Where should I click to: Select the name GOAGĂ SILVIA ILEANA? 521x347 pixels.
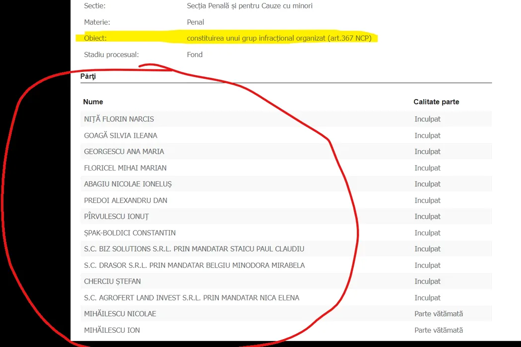(x=120, y=135)
